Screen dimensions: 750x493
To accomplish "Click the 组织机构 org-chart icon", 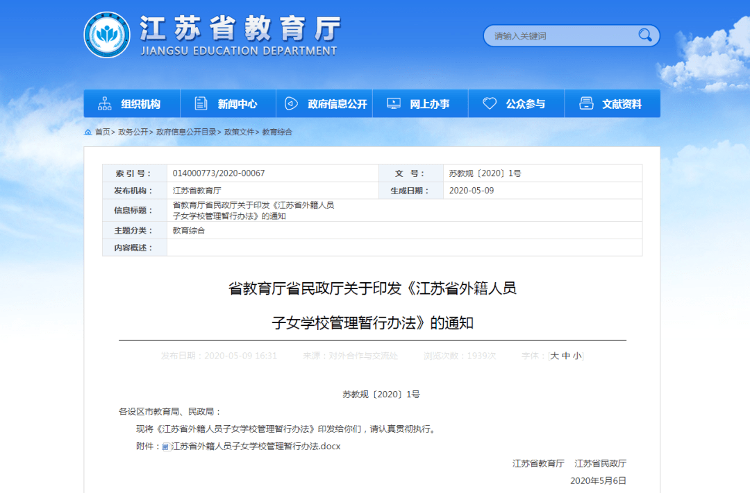I will tap(105, 104).
